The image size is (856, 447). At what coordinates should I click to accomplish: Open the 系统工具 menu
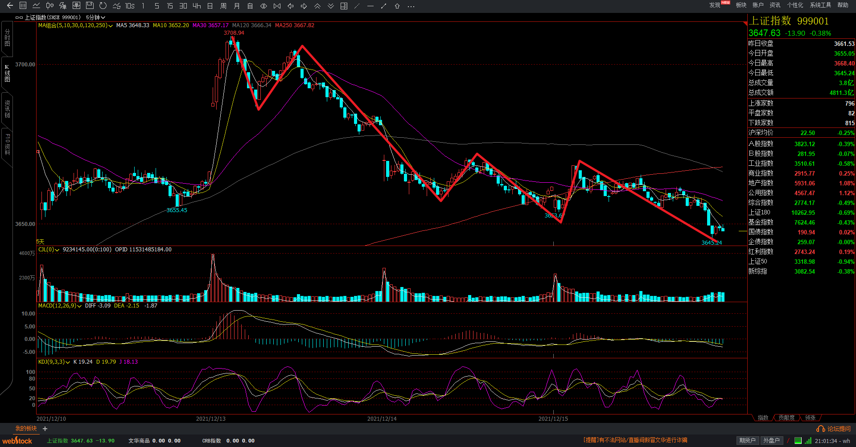[820, 5]
